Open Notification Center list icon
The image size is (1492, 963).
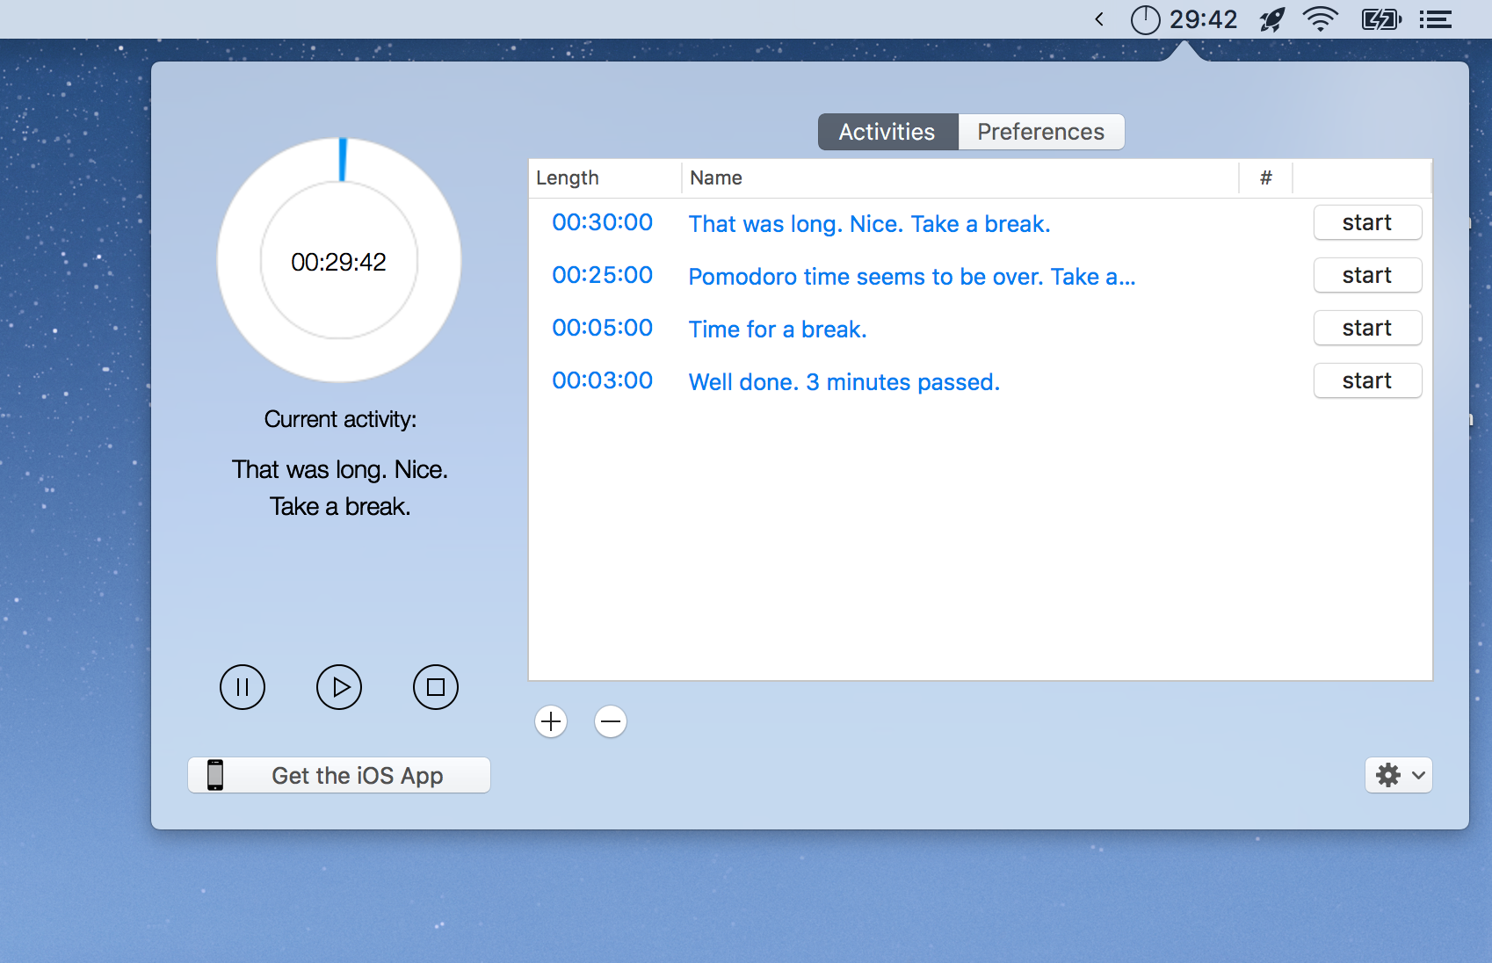tap(1436, 19)
